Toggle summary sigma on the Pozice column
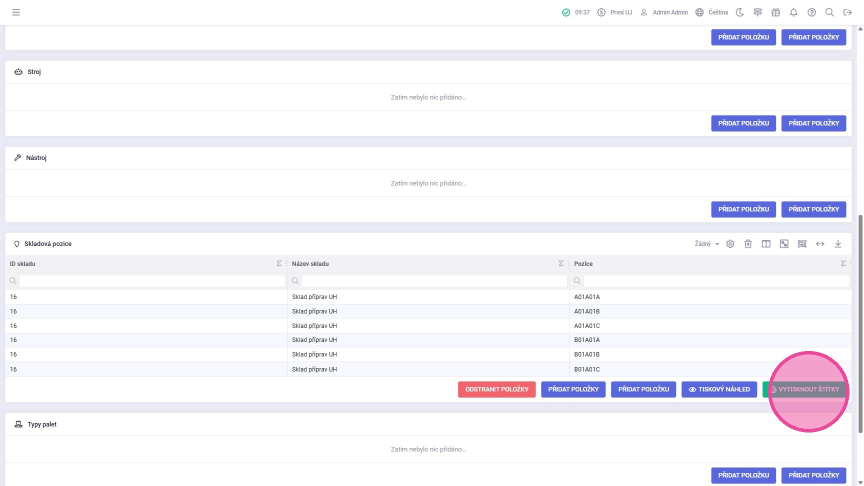864x486 pixels. (x=843, y=263)
